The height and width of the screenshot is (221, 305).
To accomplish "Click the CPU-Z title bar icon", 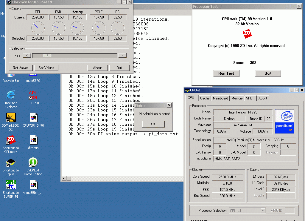I will 187,90.
